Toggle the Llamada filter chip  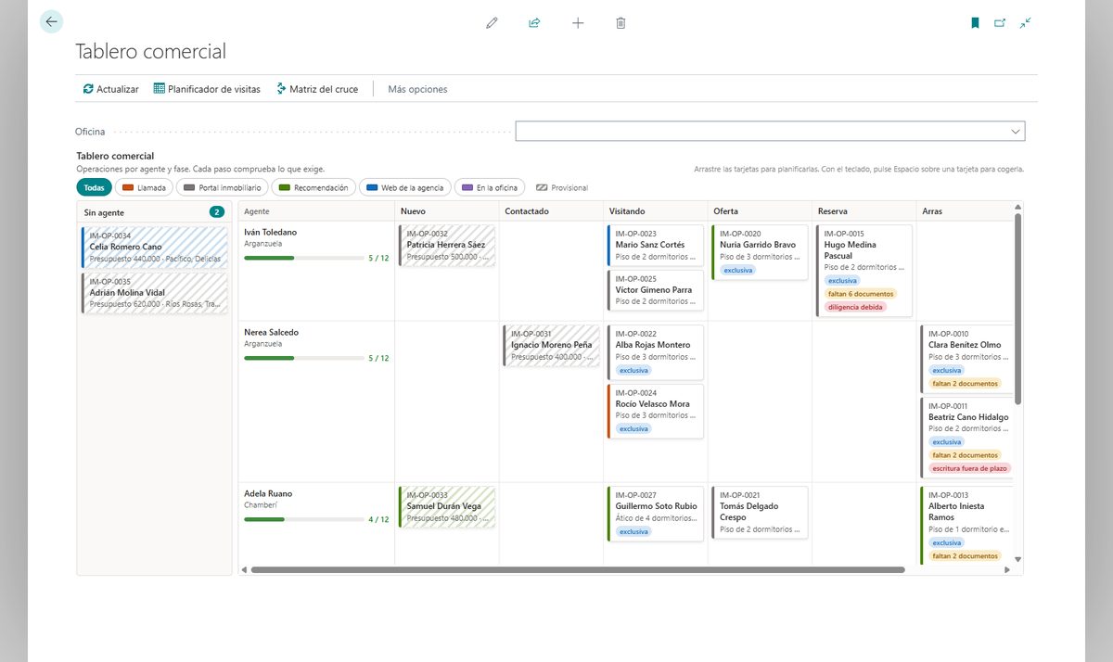click(144, 187)
